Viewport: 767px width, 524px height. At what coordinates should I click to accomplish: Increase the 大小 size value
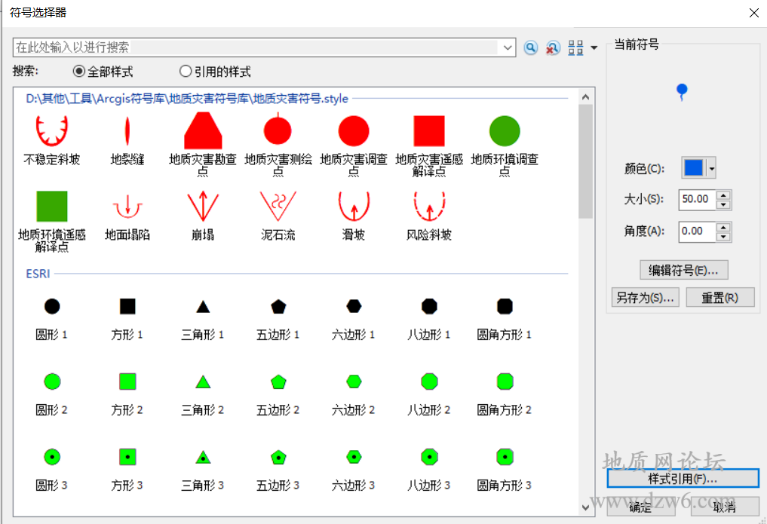pyautogui.click(x=724, y=195)
